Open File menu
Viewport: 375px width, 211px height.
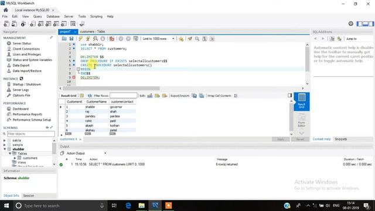(x=5, y=16)
